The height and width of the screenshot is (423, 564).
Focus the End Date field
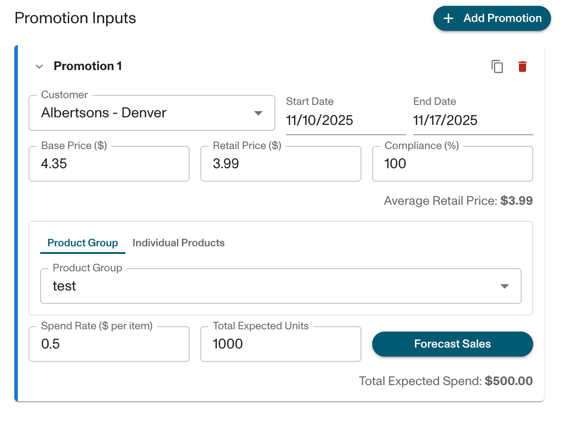[473, 120]
